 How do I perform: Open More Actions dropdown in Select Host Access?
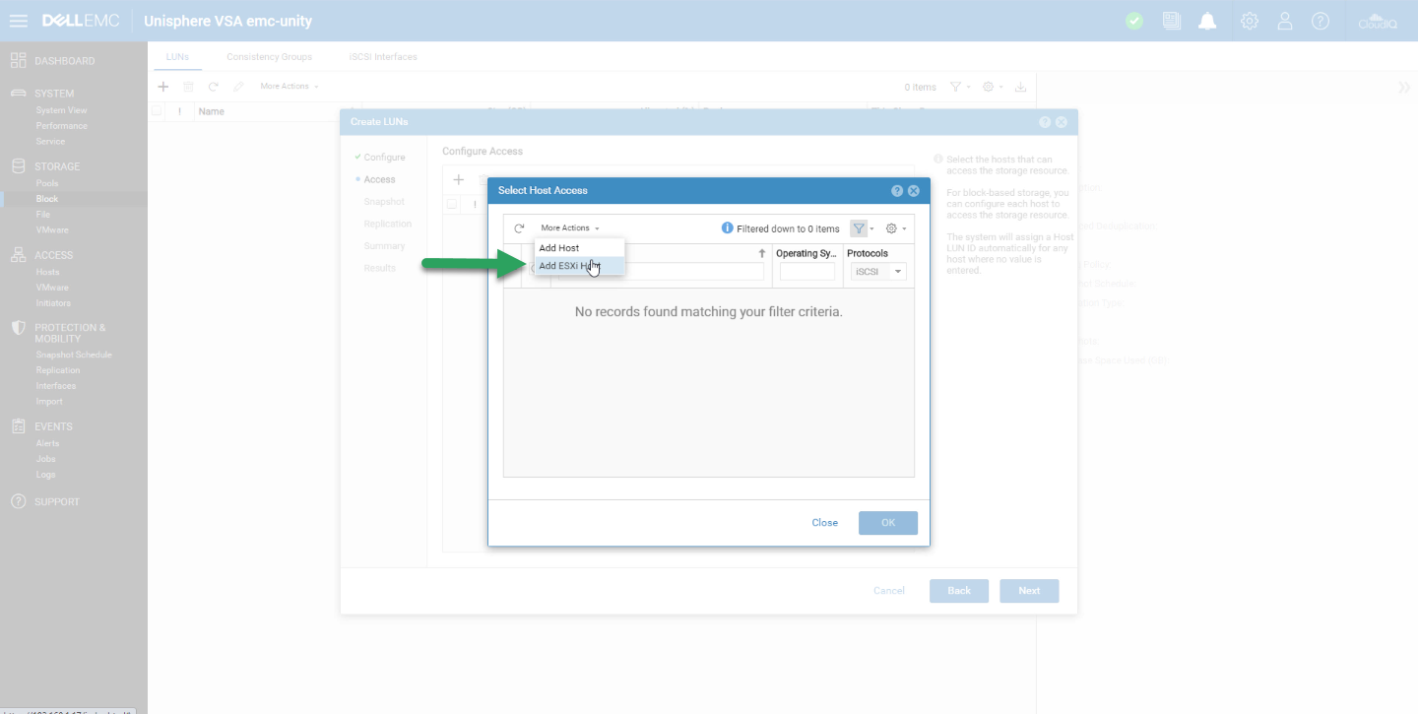[569, 228]
